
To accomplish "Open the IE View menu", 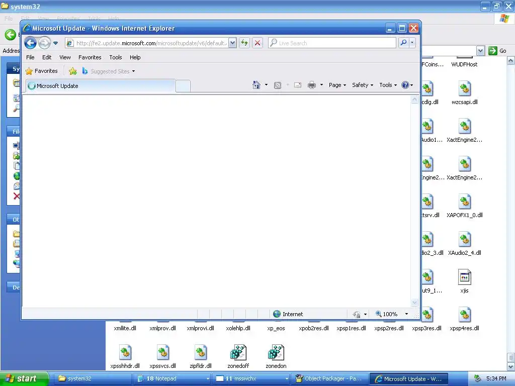I will (x=65, y=57).
